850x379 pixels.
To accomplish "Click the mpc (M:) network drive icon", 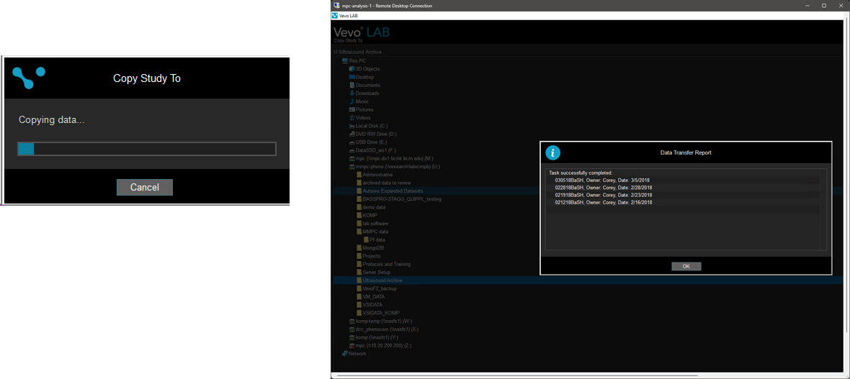I will (352, 159).
